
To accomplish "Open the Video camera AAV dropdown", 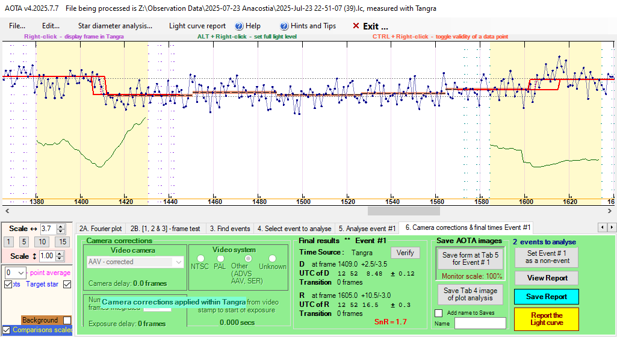I will point(178,262).
